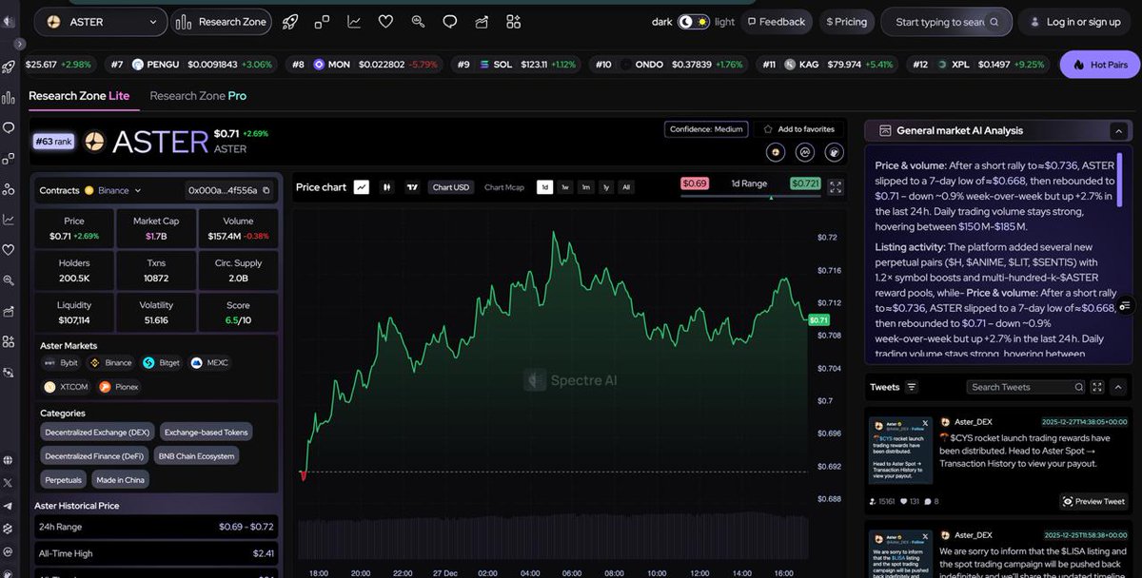Expand the Tweets panel to fullscreen

pos(1097,387)
